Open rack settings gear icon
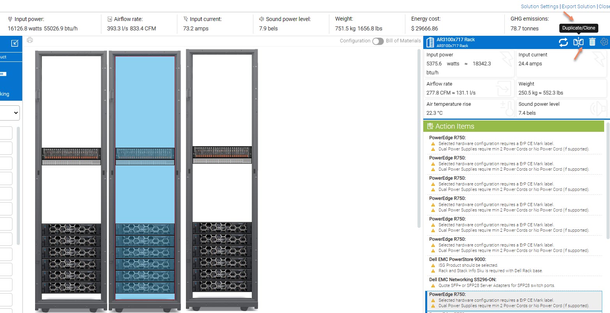The width and height of the screenshot is (610, 313). click(x=604, y=42)
